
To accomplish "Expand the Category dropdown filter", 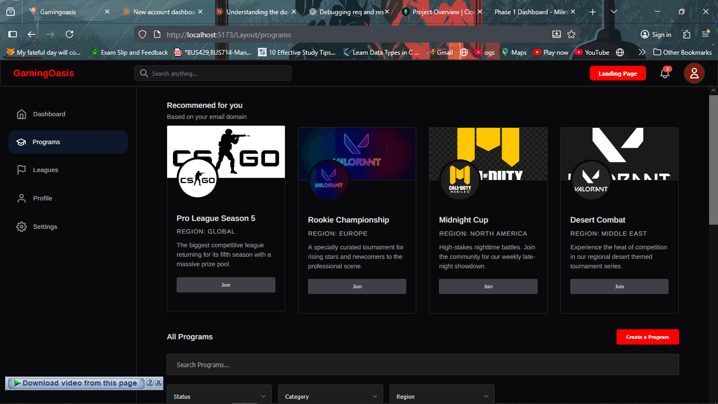I will point(331,395).
